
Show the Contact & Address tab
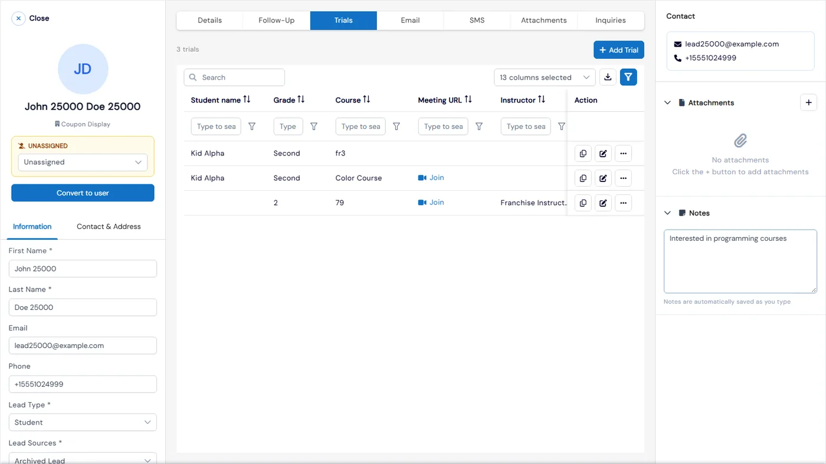click(109, 227)
